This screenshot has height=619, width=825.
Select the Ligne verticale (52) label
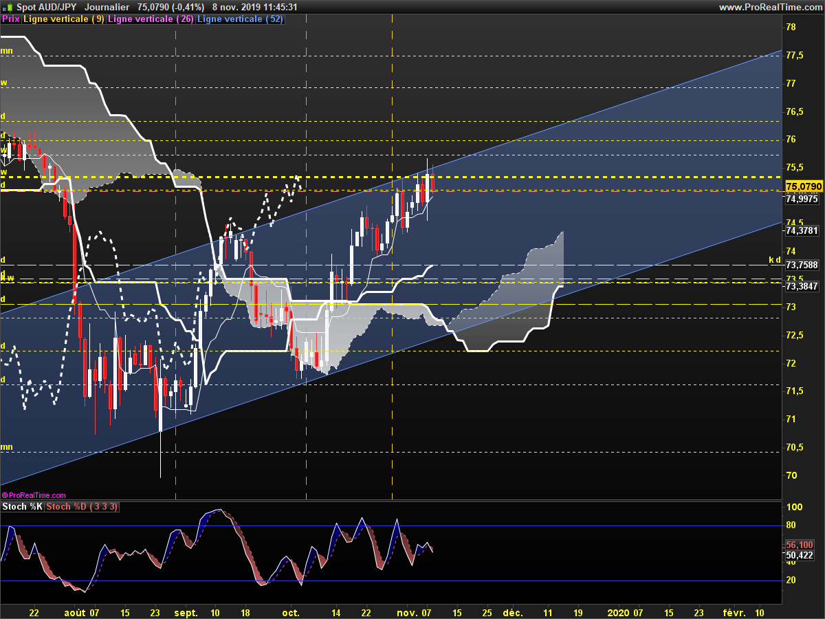[240, 19]
